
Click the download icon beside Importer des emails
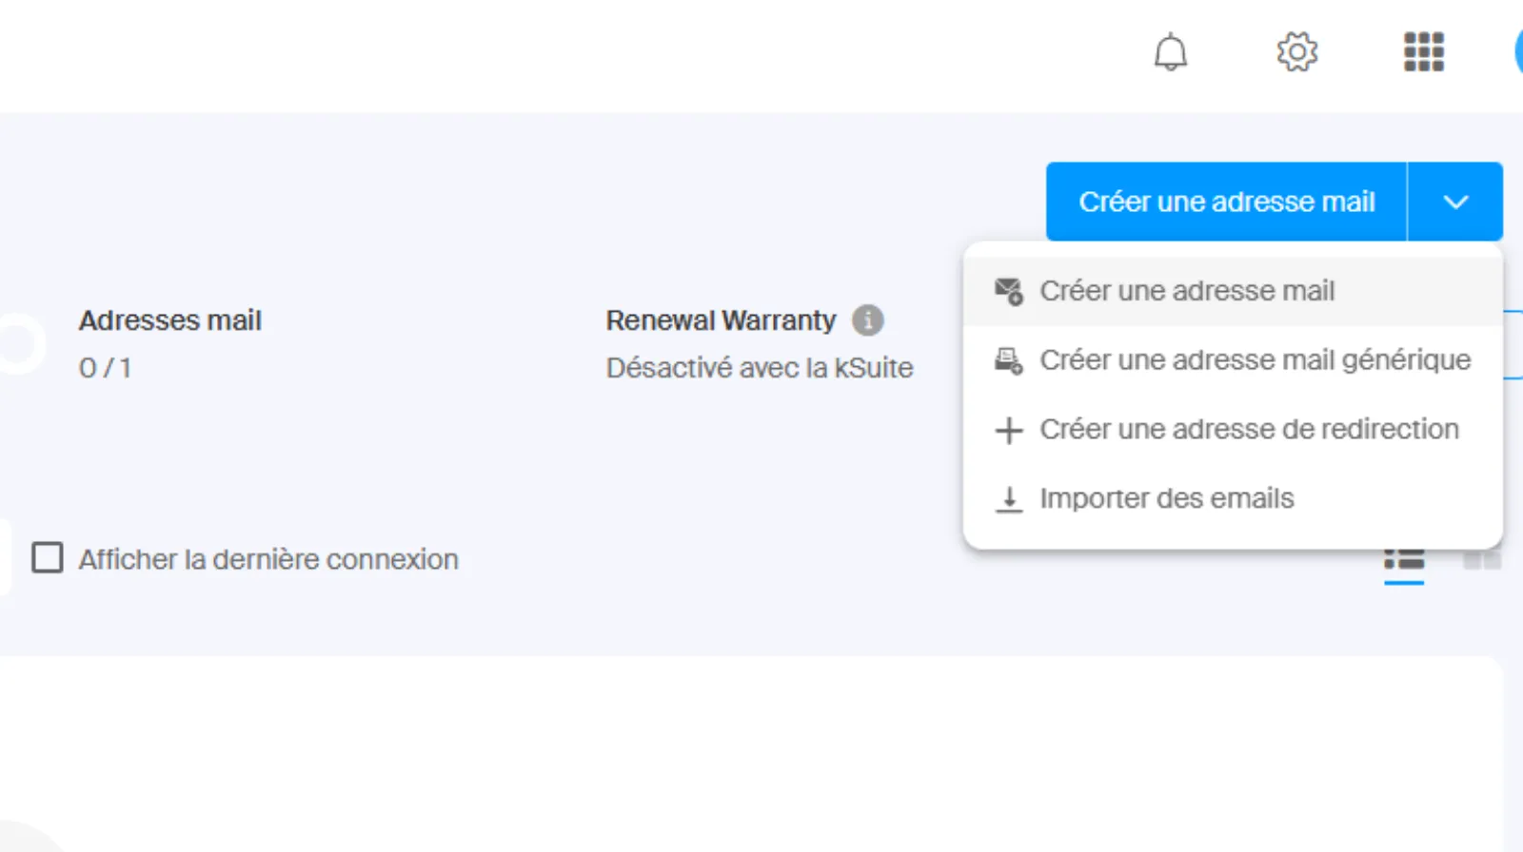tap(1008, 499)
